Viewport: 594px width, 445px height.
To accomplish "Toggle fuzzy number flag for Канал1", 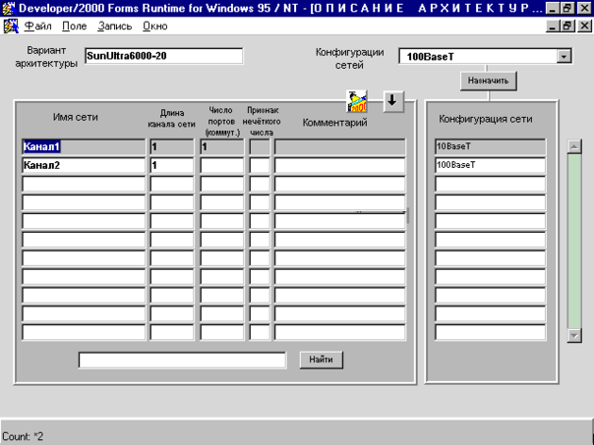I will 260,146.
